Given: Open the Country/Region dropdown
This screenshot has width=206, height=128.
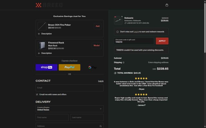Looking at the screenshot, I should click(x=70, y=109).
